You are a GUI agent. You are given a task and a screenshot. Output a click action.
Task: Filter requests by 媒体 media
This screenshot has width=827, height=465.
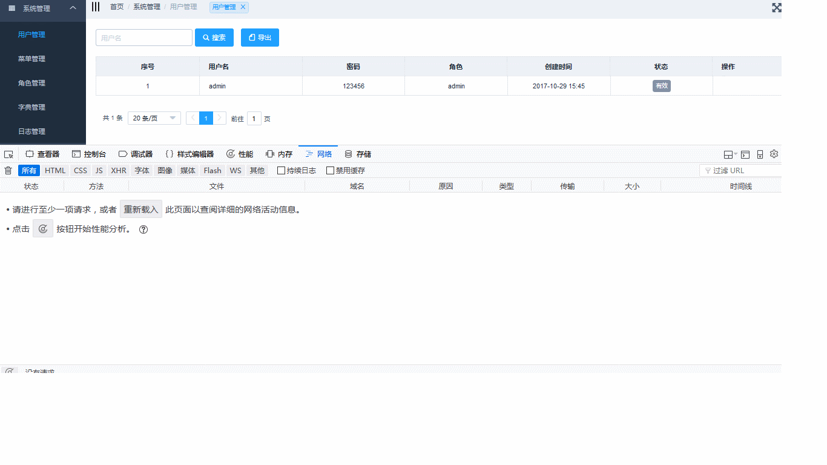(188, 171)
